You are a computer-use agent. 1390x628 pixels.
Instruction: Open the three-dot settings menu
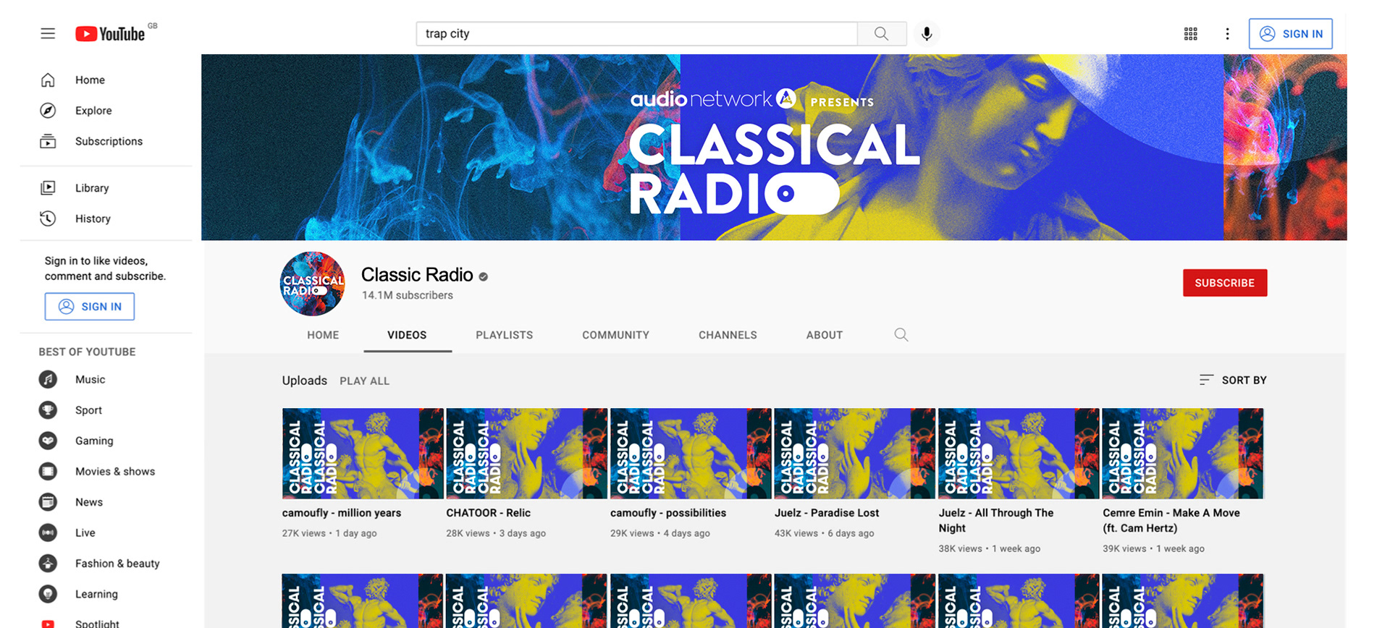(1227, 33)
